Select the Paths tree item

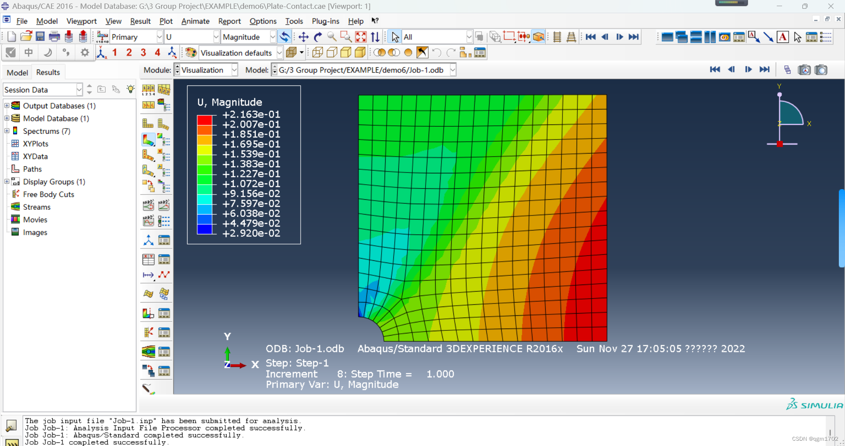(32, 169)
